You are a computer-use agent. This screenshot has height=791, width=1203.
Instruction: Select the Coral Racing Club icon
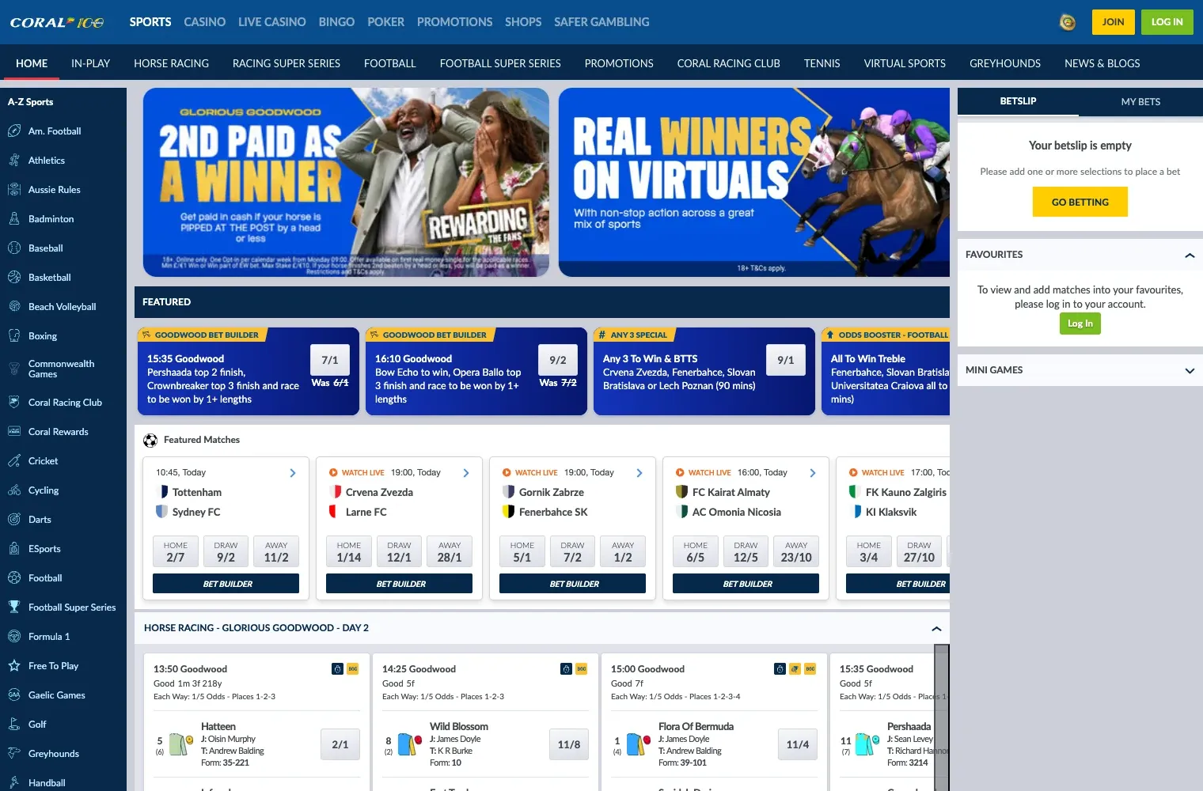[x=14, y=403]
